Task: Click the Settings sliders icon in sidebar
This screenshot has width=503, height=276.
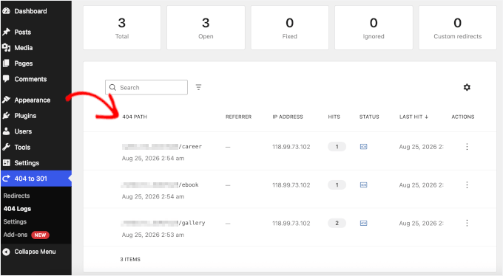Action: (6, 163)
